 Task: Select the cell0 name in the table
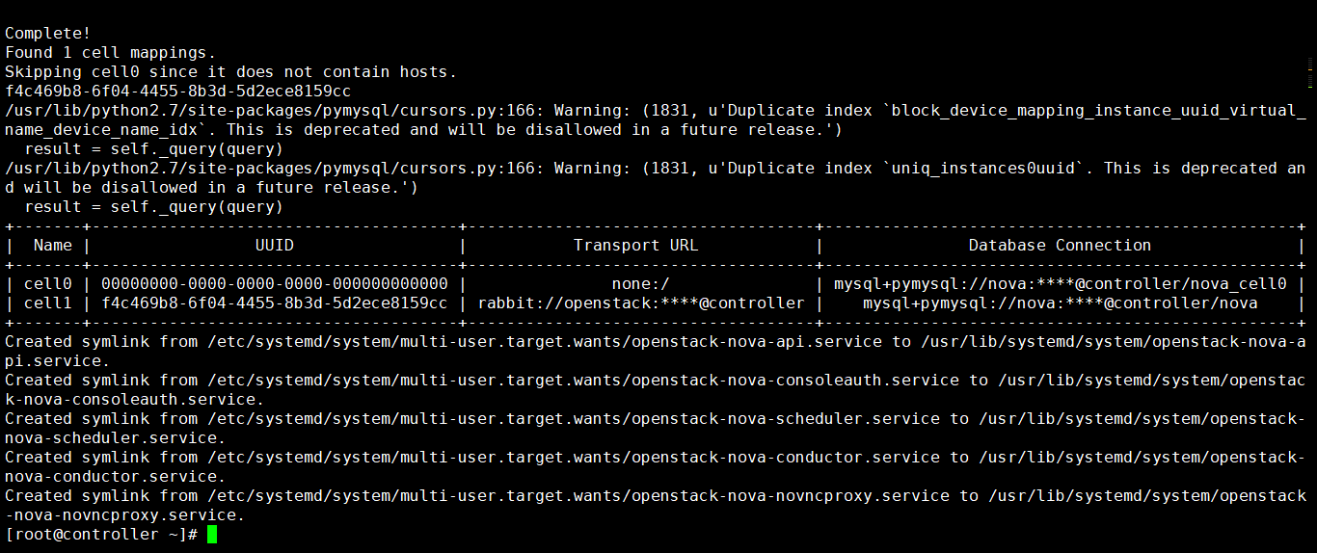(48, 283)
